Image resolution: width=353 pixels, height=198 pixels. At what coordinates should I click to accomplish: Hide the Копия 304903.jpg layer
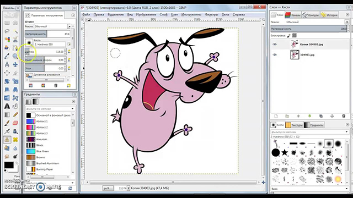coord(275,45)
